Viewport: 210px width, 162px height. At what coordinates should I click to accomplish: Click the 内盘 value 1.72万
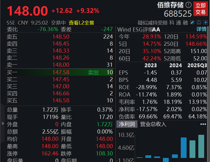pos(105,124)
